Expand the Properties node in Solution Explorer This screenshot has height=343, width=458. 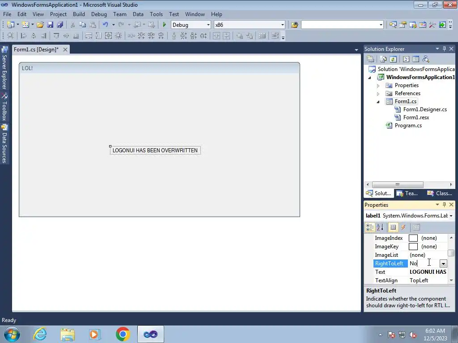(378, 86)
